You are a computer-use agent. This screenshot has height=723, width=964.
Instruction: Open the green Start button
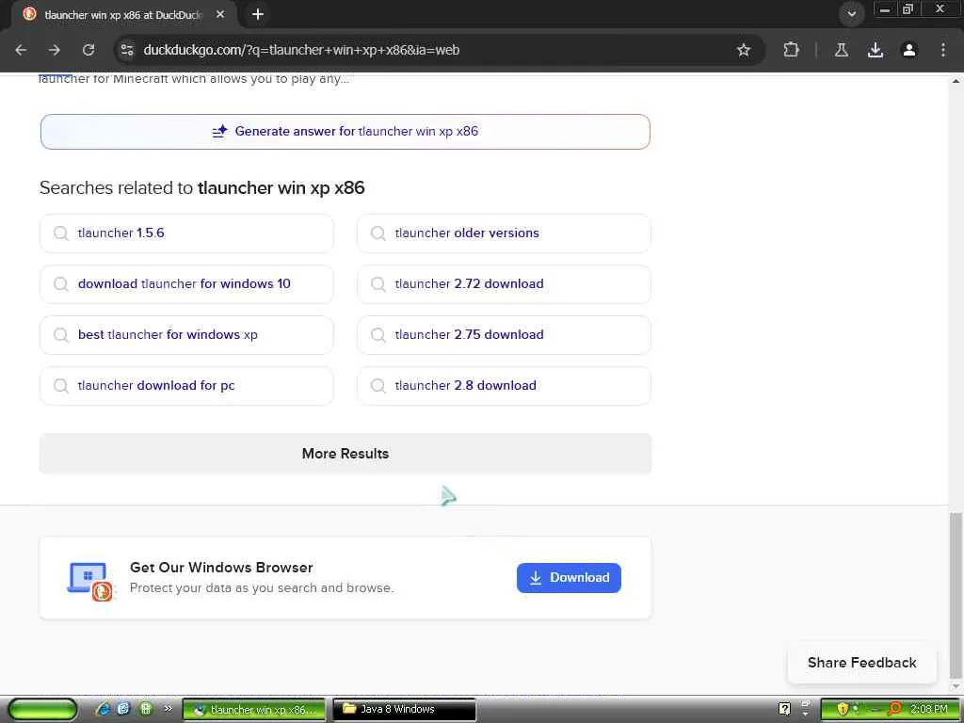point(41,710)
